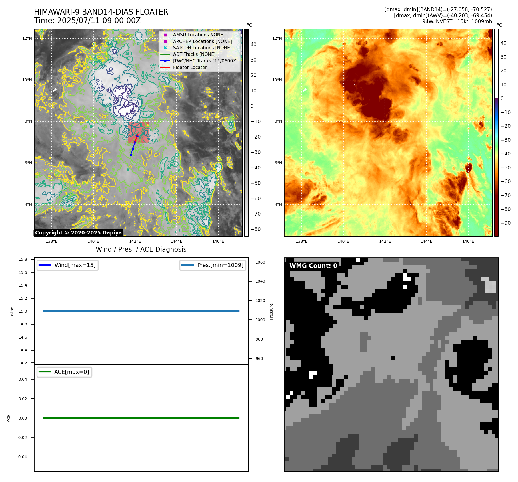Click the 960 tick on the Pressure axis
Image resolution: width=518 pixels, height=482 pixels.
[x=259, y=359]
